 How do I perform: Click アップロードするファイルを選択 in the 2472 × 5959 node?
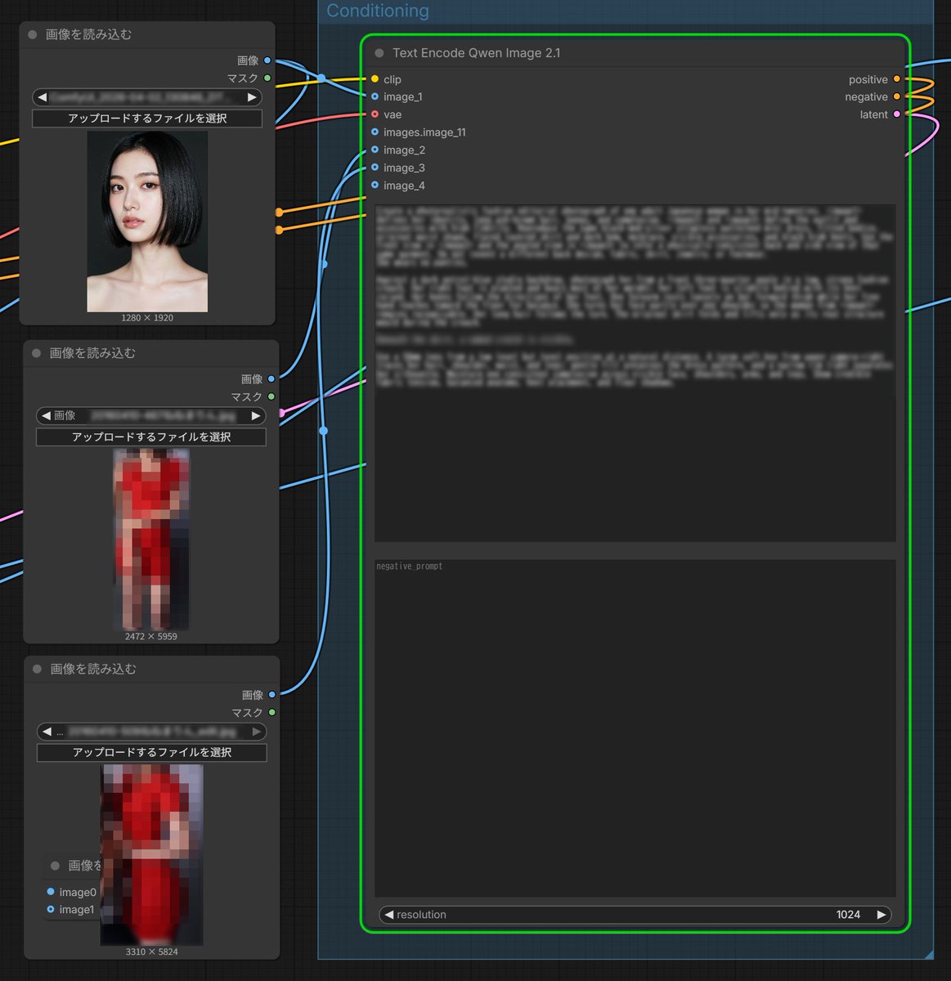click(x=151, y=437)
